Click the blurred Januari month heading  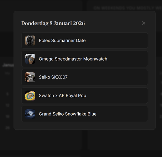click(8, 65)
